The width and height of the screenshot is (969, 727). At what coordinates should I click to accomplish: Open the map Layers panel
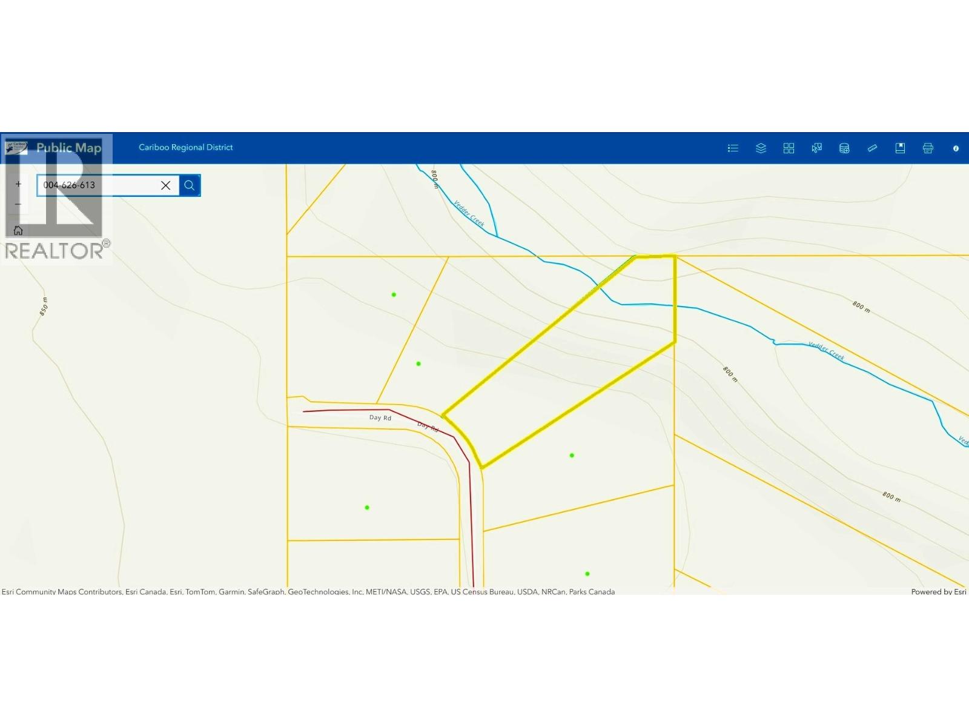coord(761,148)
